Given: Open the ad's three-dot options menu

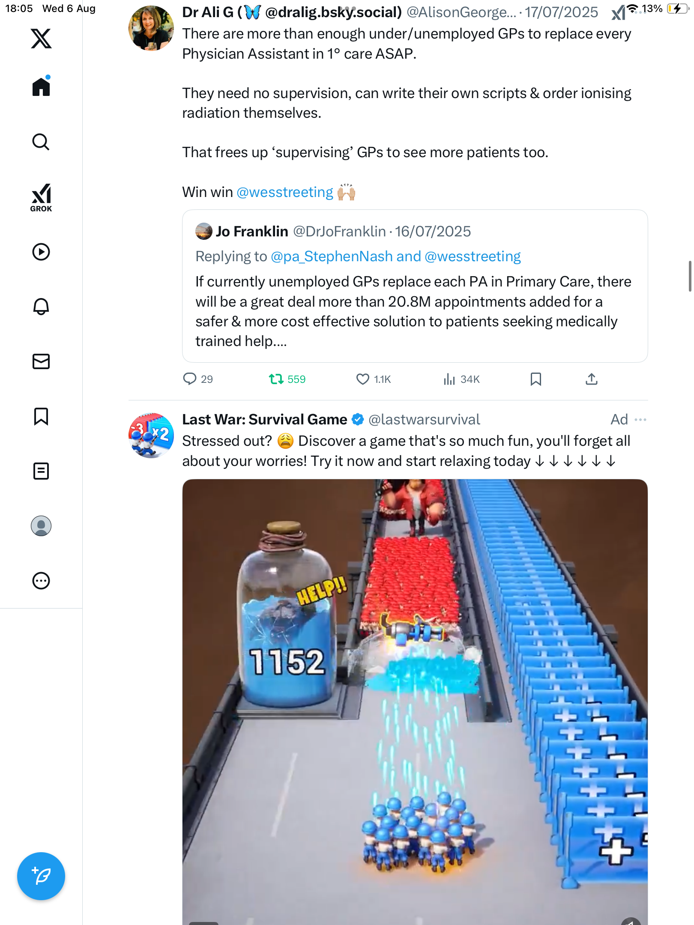Looking at the screenshot, I should pos(640,420).
